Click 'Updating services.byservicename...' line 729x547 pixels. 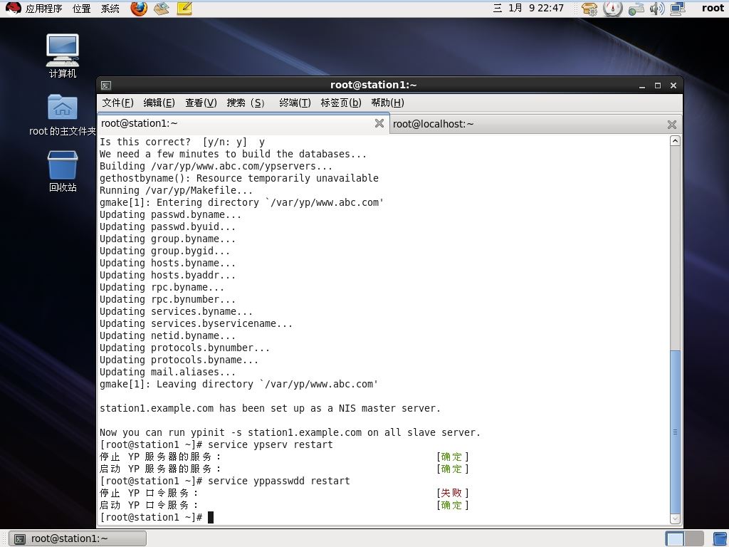(196, 324)
